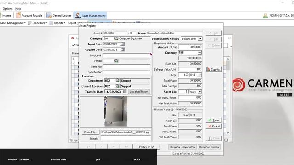Open the Procedure menu

[x=37, y=23]
